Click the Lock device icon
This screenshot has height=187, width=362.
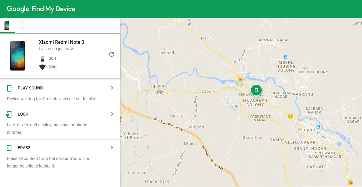[x=9, y=114]
